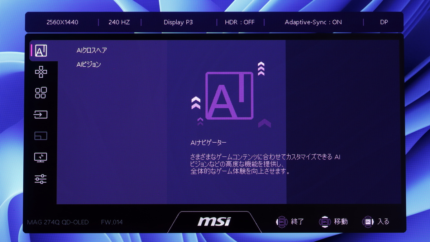This screenshot has height=242, width=430.
Task: Click the DP input status
Action: [x=384, y=22]
